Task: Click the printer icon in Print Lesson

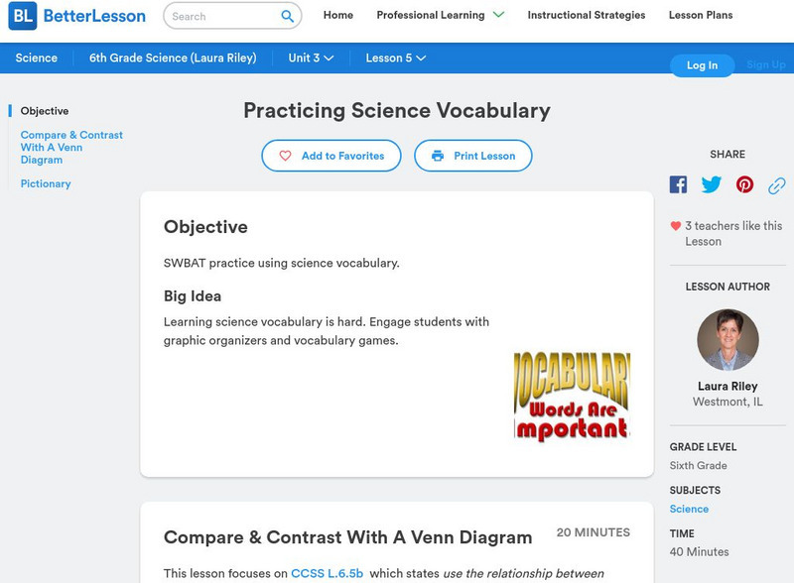Action: (438, 156)
